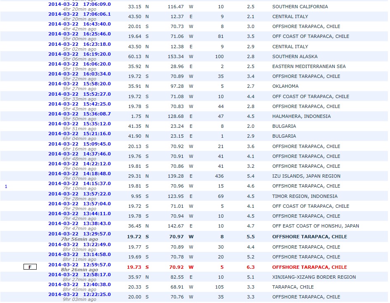The width and height of the screenshot is (390, 303).
Task: Open the 14:22:12.0 earthquake date link
Action: tap(80, 164)
